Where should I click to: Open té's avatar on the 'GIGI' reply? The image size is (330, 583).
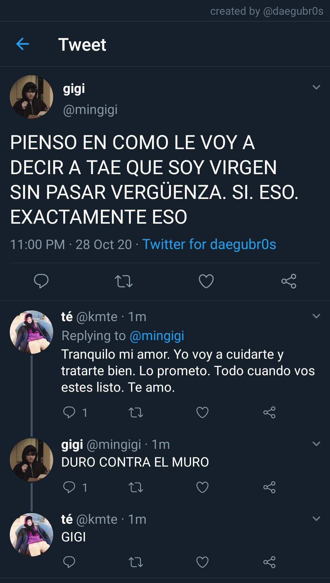(x=31, y=535)
